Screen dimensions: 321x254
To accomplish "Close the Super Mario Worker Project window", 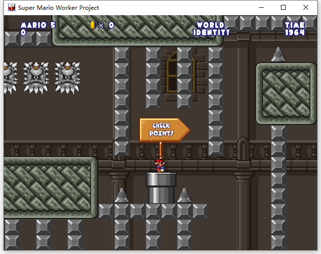I will (x=306, y=7).
